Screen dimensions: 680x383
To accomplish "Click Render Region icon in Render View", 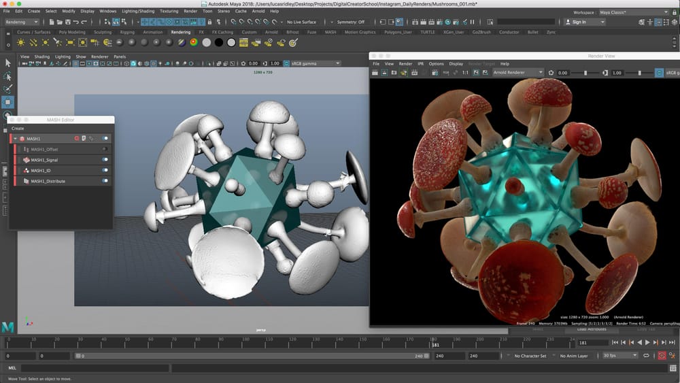I will pyautogui.click(x=384, y=72).
